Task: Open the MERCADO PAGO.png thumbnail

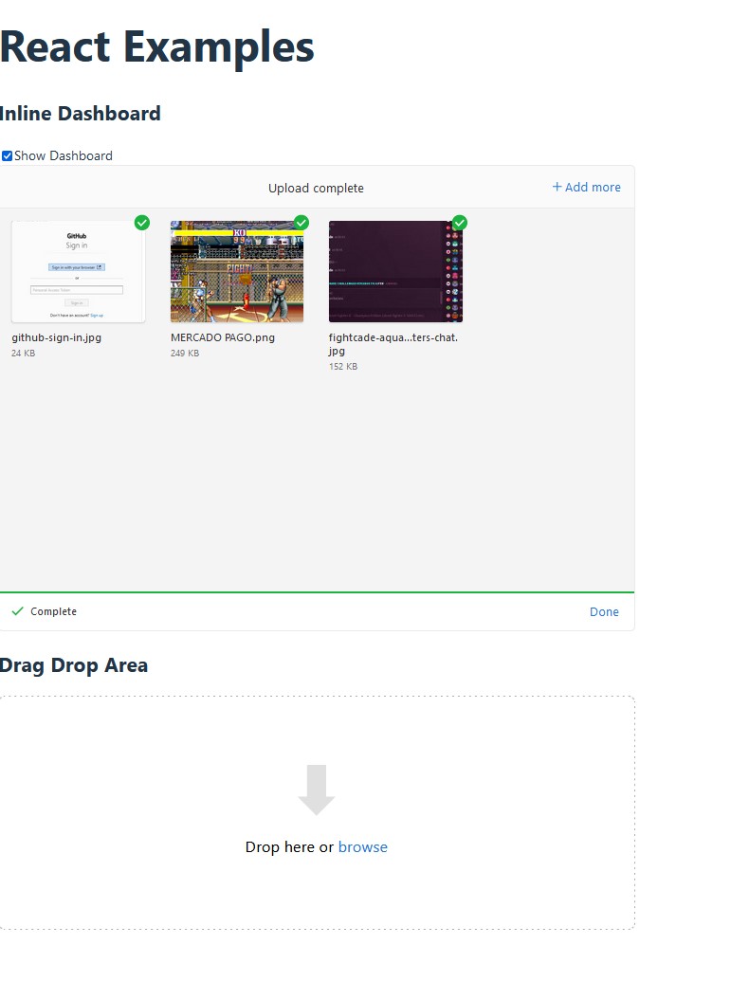Action: pyautogui.click(x=237, y=271)
